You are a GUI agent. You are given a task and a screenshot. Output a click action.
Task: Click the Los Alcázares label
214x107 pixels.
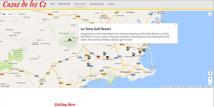pos(141,56)
